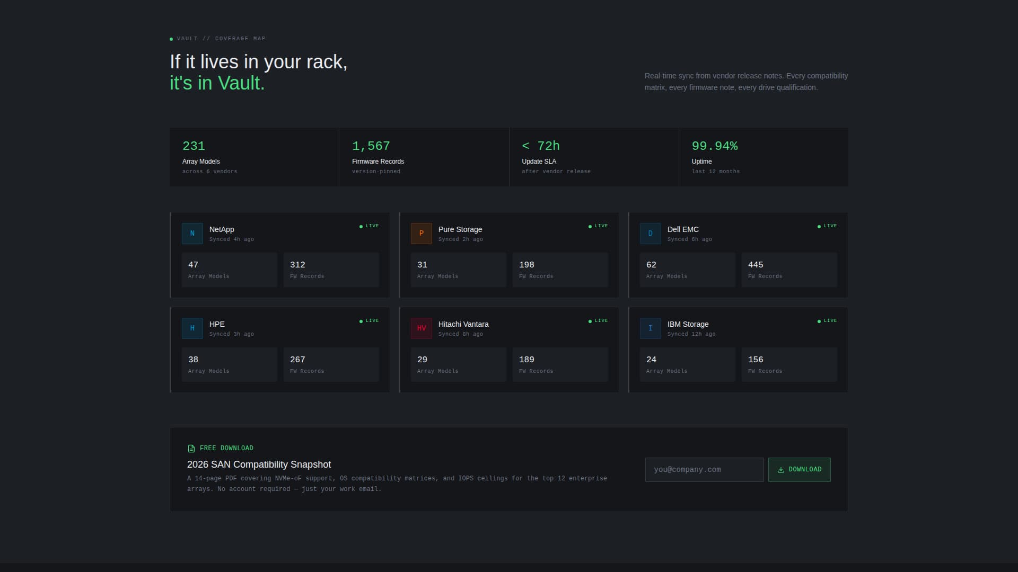This screenshot has height=572, width=1018.
Task: Toggle the LIVE status for Pure Storage
Action: (x=598, y=226)
